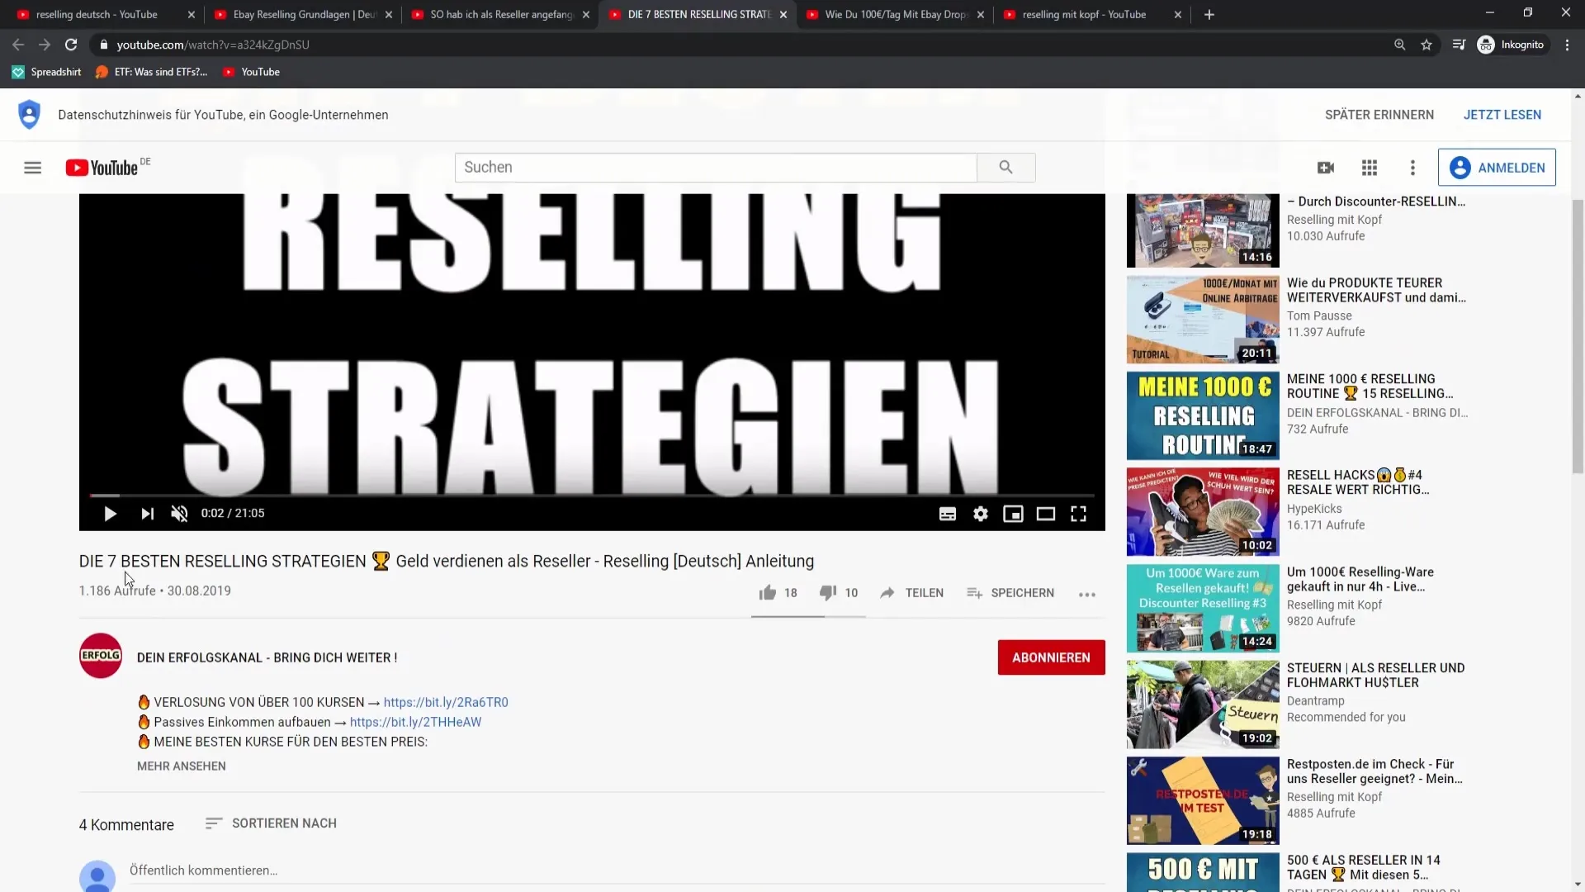This screenshot has height=892, width=1585.
Task: Toggle theater mode in the player
Action: pos(1046,514)
